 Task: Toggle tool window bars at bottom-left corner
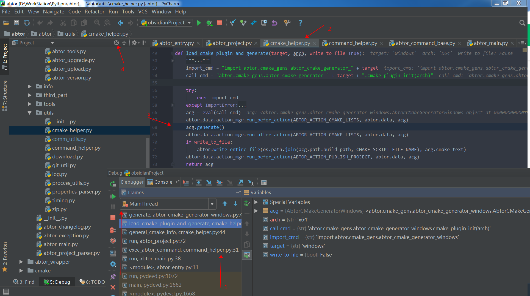tap(6, 291)
